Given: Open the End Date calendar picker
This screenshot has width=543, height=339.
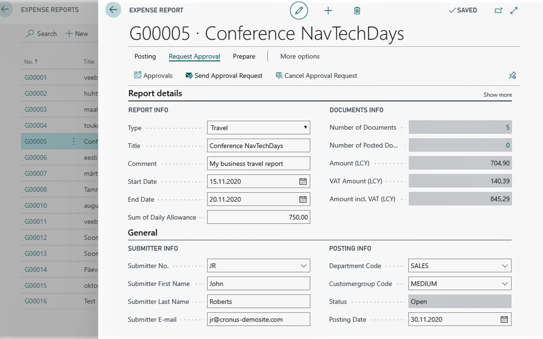Looking at the screenshot, I should tap(303, 199).
